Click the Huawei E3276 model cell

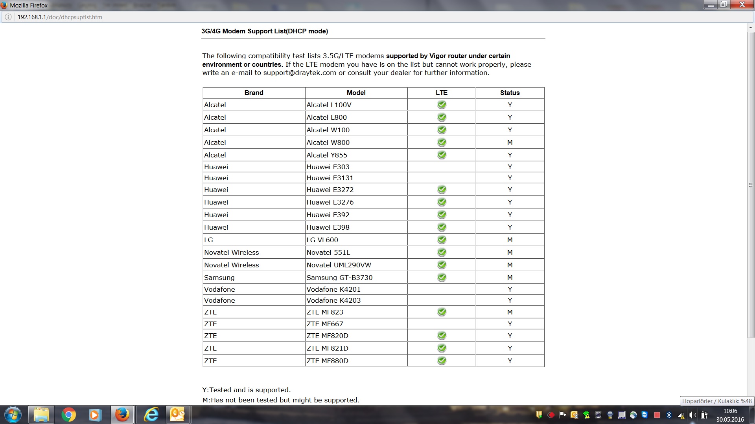pyautogui.click(x=330, y=202)
